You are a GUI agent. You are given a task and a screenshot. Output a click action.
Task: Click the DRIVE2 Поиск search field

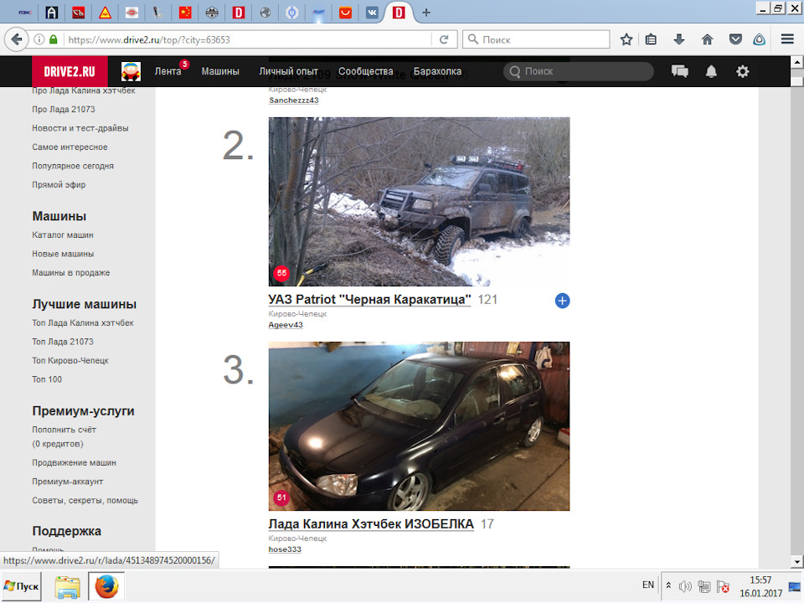point(579,71)
